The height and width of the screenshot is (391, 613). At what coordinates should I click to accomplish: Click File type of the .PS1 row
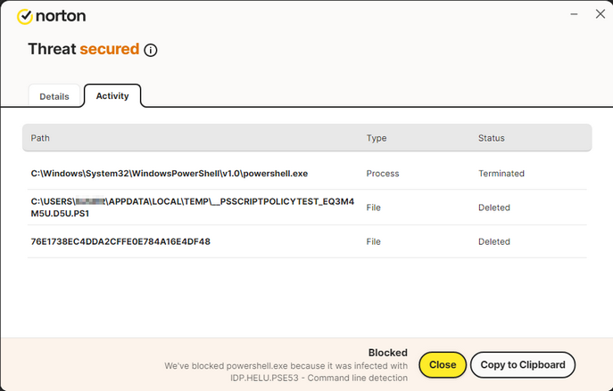point(374,208)
